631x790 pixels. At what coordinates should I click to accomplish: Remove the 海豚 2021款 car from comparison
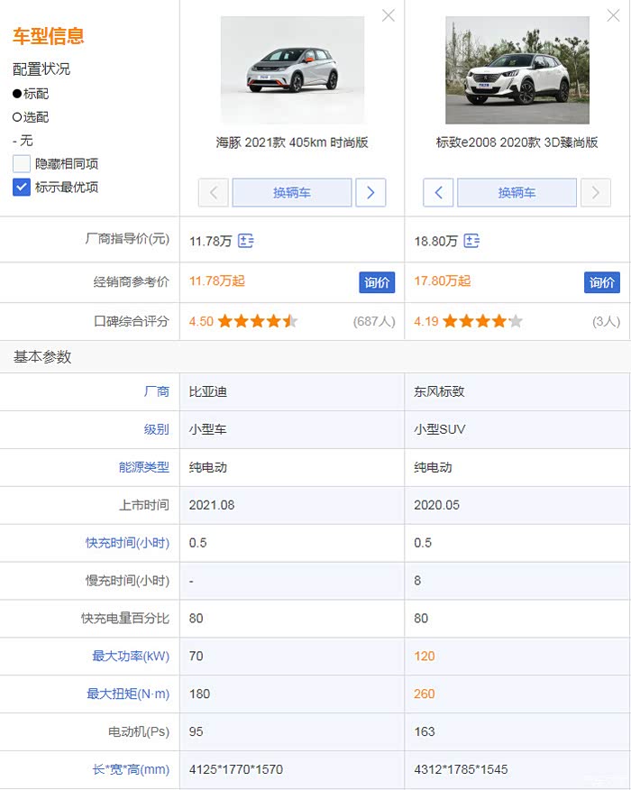click(389, 15)
